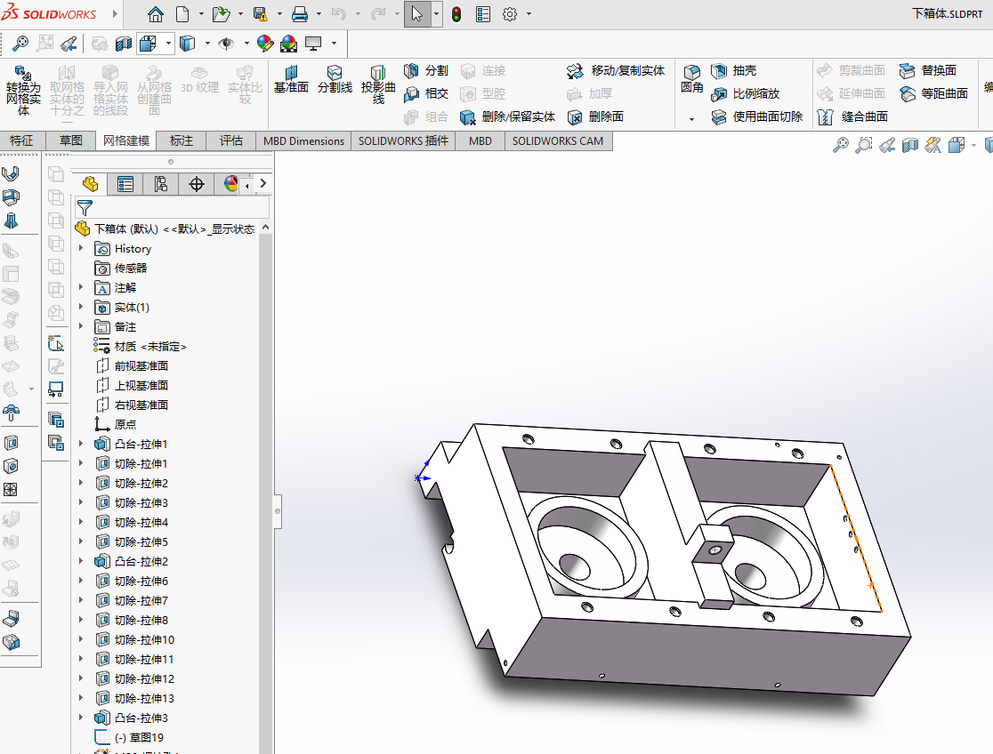Click the 抽壳 shell tool
The width and height of the screenshot is (993, 754).
coord(734,70)
